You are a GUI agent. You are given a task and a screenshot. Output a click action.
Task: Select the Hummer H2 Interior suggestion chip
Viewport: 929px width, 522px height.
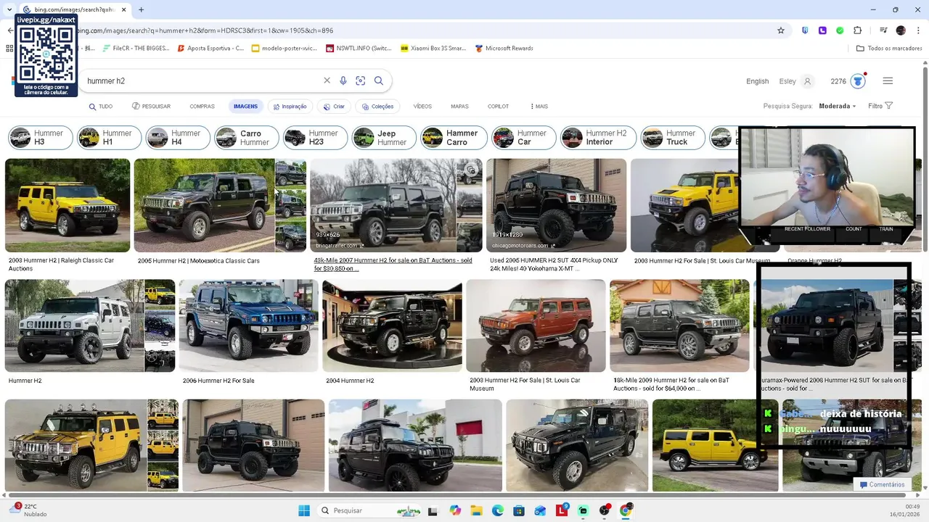[599, 138]
